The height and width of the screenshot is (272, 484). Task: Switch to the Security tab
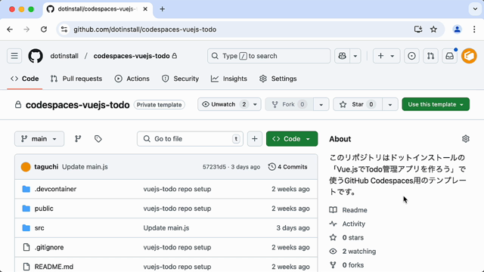(180, 79)
